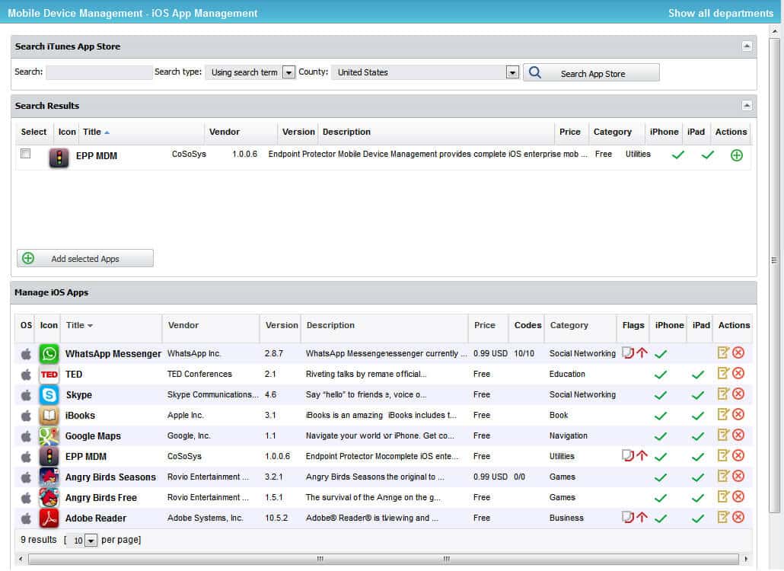784x571 pixels.
Task: Edit the TED app entry
Action: (x=723, y=373)
